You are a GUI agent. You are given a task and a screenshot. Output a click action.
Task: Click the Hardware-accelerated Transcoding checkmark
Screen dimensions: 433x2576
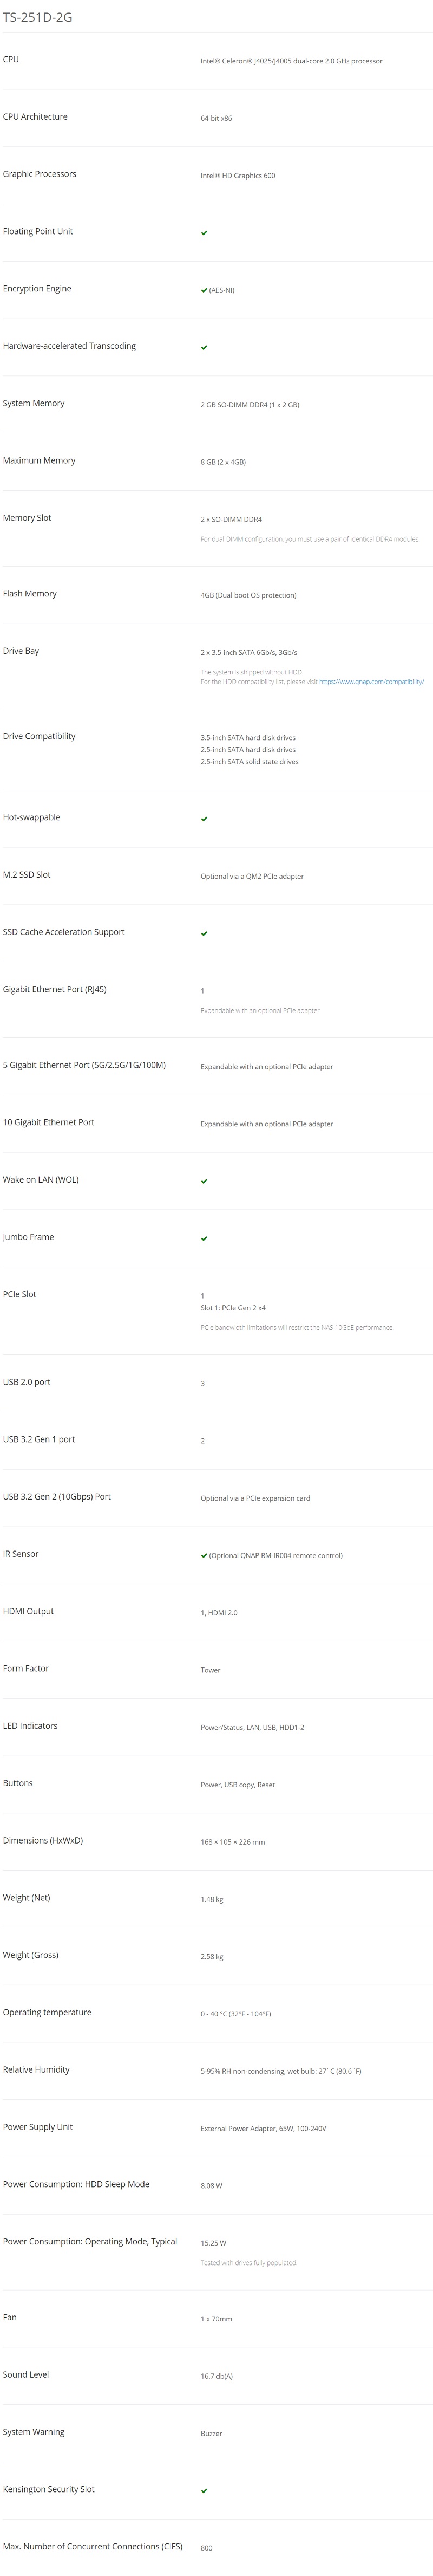point(204,348)
